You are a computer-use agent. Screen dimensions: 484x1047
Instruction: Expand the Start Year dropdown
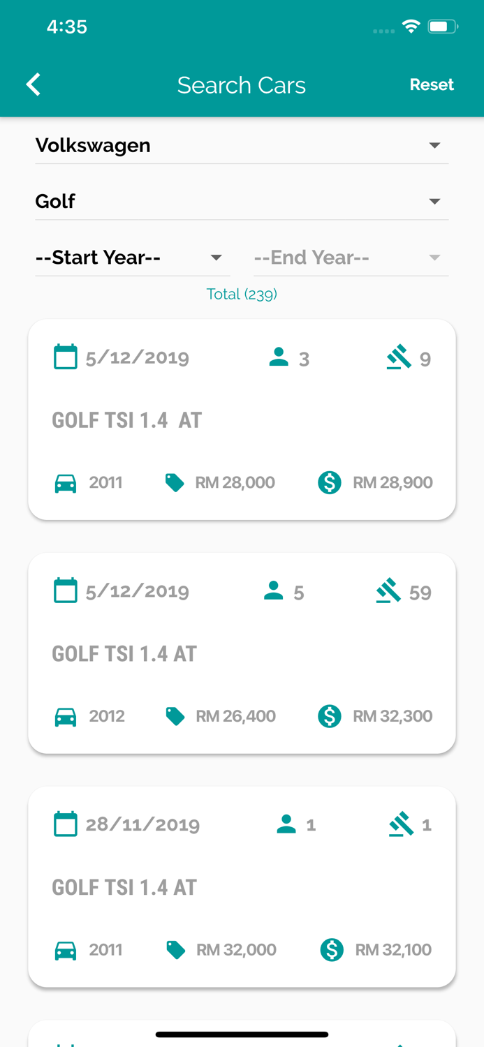pos(133,257)
